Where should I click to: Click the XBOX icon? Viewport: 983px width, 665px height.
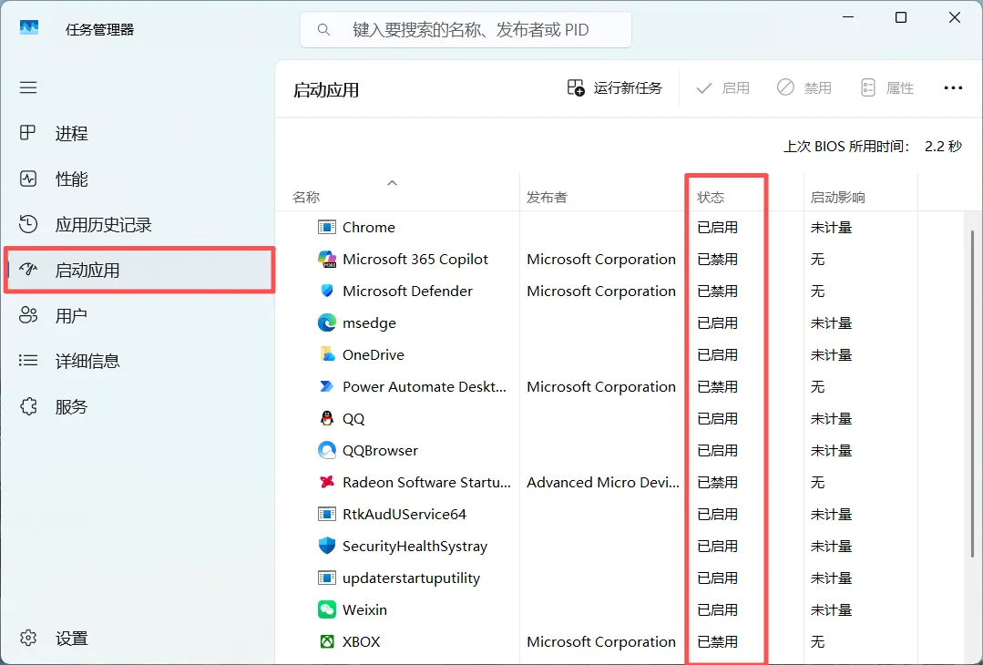tap(327, 641)
